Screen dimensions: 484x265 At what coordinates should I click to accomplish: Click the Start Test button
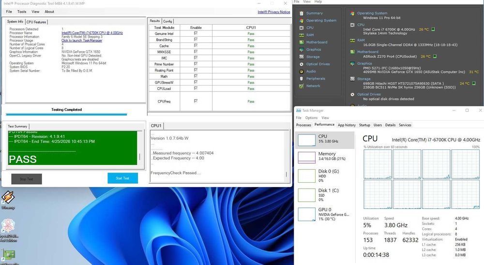[122, 178]
